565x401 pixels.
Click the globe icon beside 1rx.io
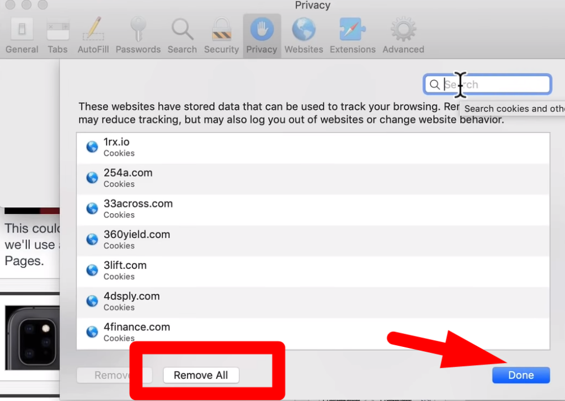click(x=92, y=147)
